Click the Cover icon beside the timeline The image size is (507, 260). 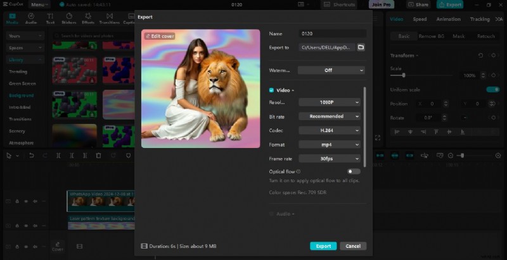(58, 246)
